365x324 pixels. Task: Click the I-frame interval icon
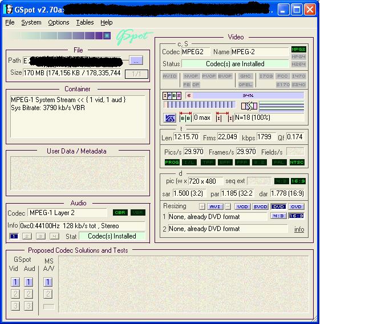click(x=224, y=117)
